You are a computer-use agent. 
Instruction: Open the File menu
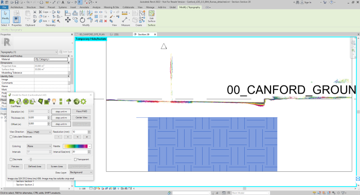point(4,7)
